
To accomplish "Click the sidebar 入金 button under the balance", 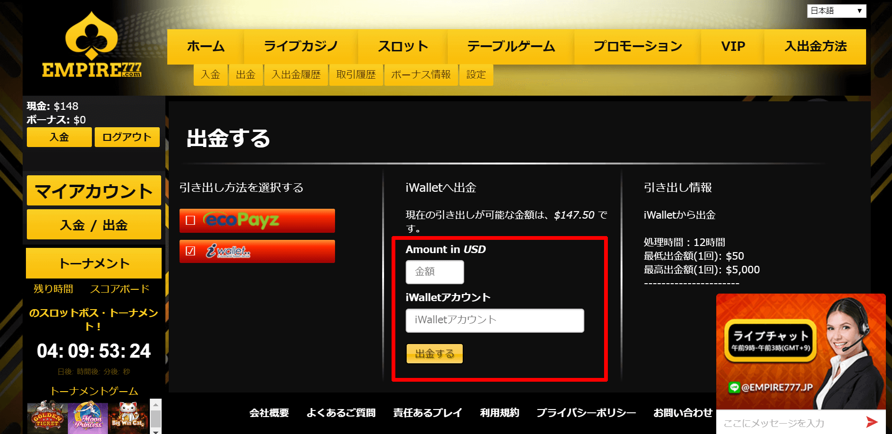I will click(59, 137).
